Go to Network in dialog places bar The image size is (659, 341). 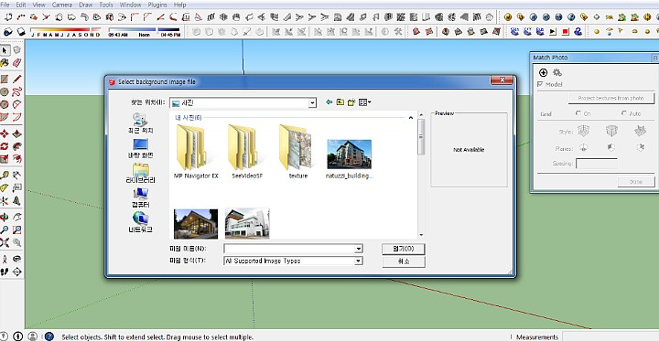coord(140,222)
